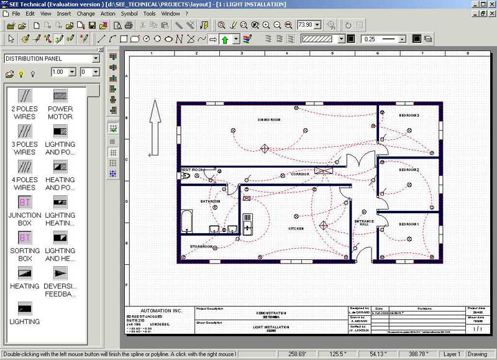497x360 pixels.
Task: Click the Drawing mode status bar field
Action: pos(477,354)
